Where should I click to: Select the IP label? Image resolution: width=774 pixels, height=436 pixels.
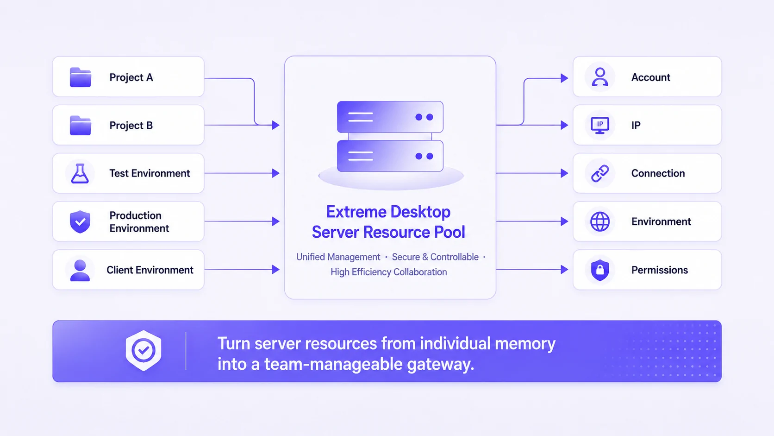tap(636, 126)
